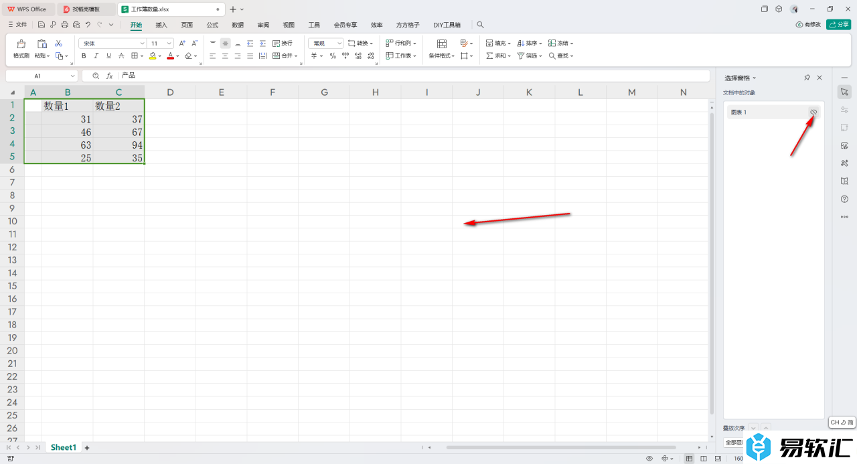This screenshot has width=857, height=464.
Task: Click the Name Box showing A1
Action: click(x=42, y=76)
